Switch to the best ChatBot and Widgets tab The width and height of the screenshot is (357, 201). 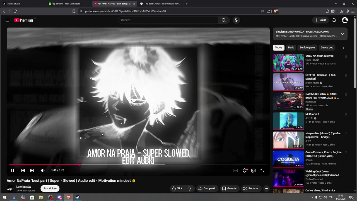click(160, 4)
